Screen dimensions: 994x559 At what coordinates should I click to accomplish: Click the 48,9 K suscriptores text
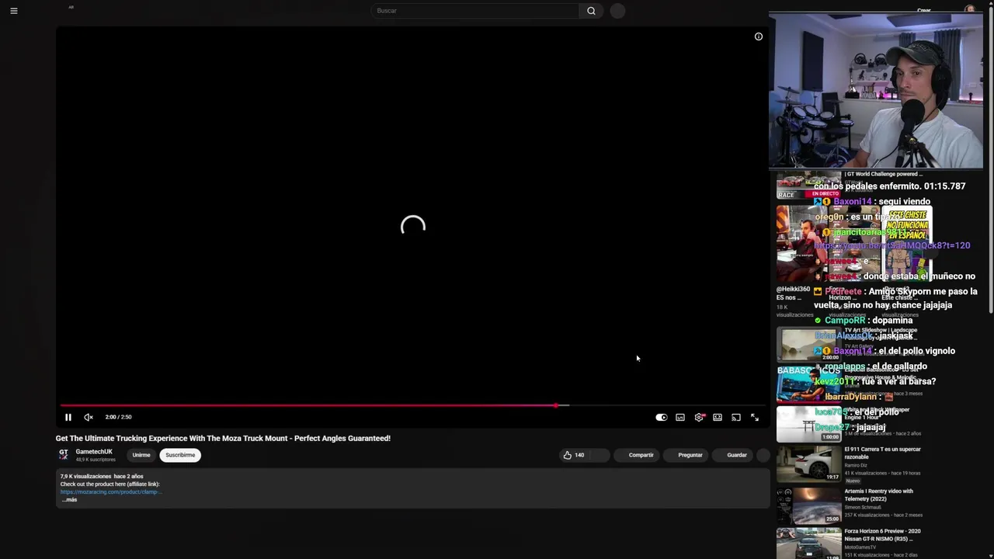pyautogui.click(x=96, y=460)
